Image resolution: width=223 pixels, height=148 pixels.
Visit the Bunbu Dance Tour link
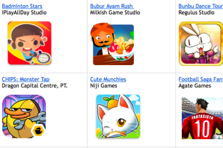[x=201, y=6]
